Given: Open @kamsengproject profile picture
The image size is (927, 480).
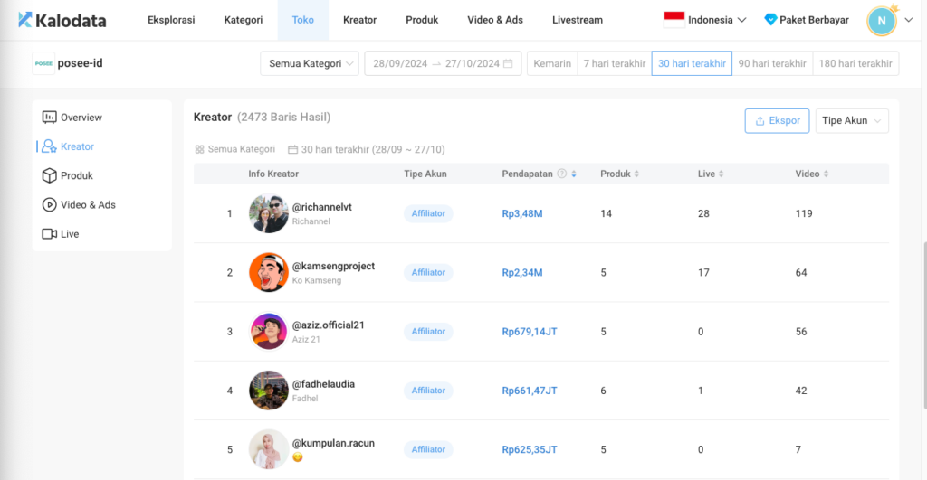Looking at the screenshot, I should (268, 272).
